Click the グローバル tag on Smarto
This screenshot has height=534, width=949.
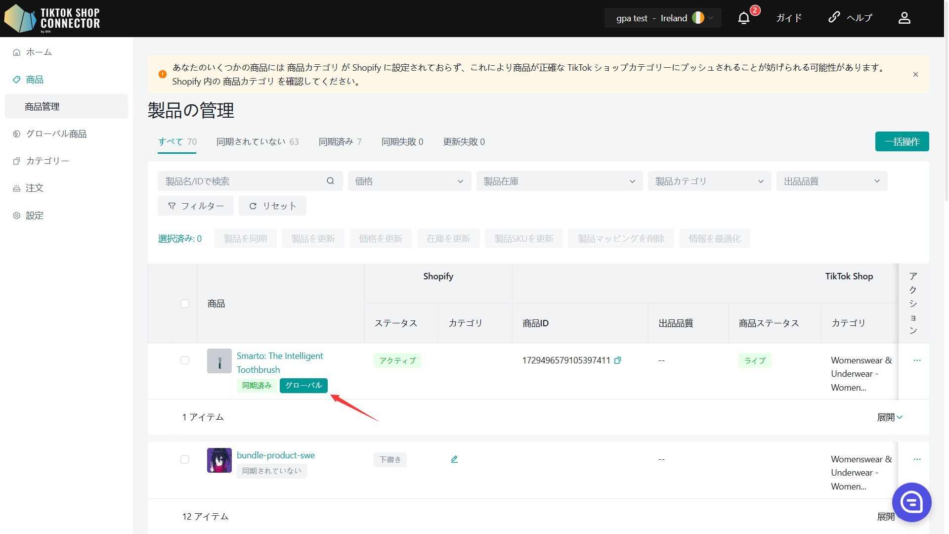click(303, 385)
